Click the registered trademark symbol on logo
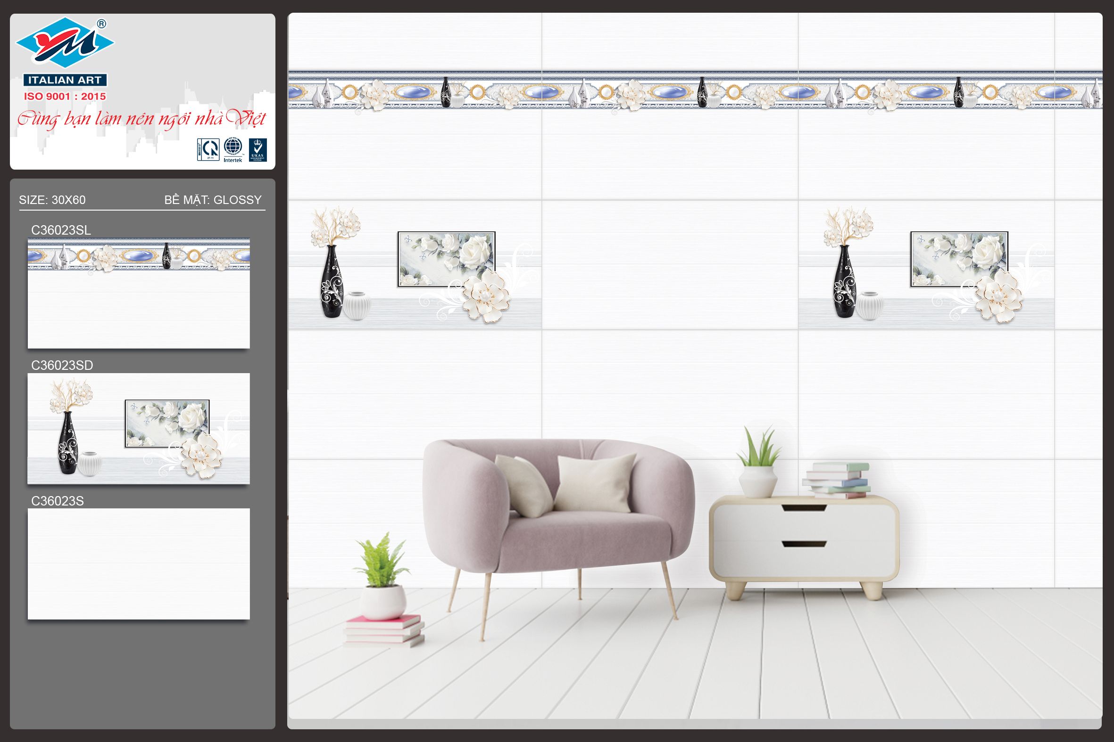This screenshot has height=742, width=1114. pos(101,24)
